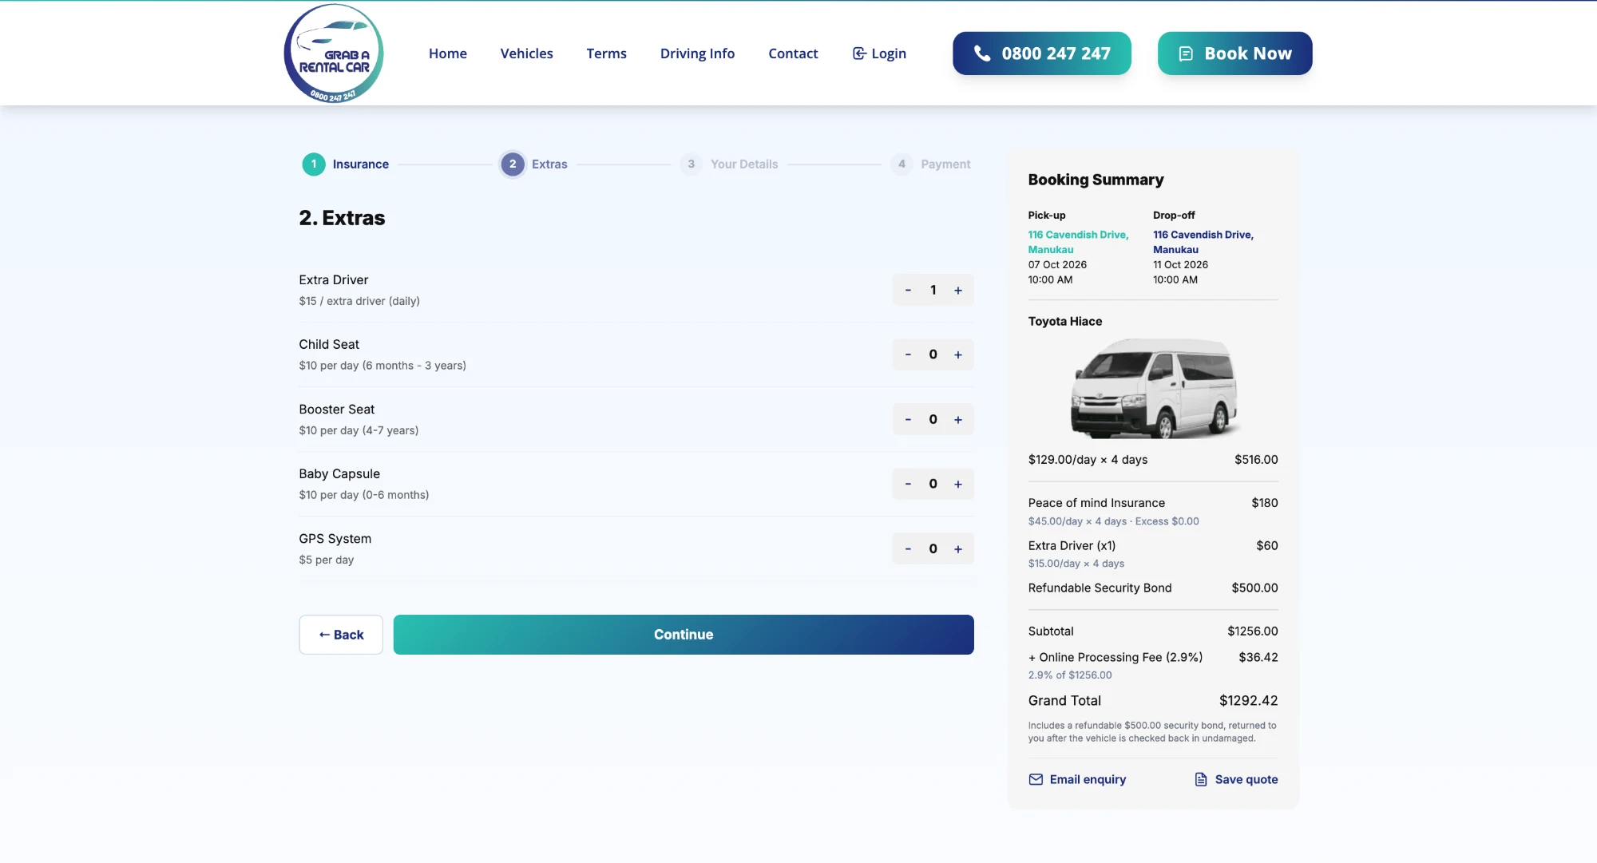1597x863 pixels.
Task: Go to the Vehicles page
Action: (x=526, y=53)
